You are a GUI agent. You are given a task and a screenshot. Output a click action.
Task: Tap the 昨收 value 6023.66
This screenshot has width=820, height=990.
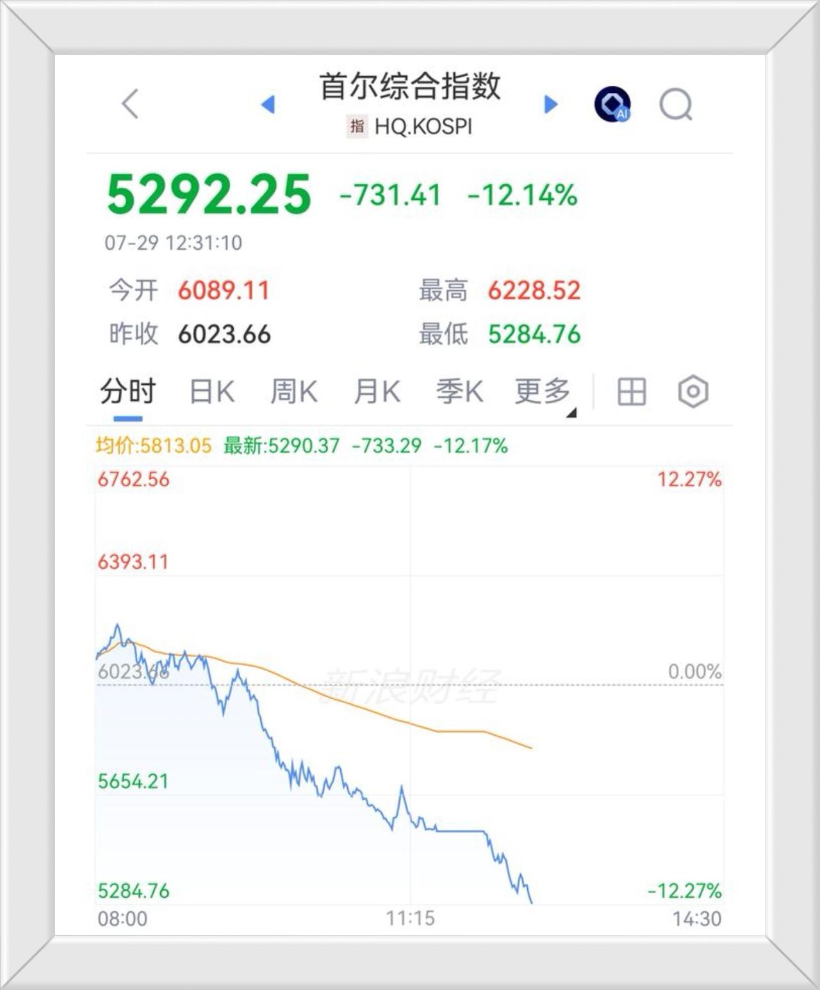(224, 334)
